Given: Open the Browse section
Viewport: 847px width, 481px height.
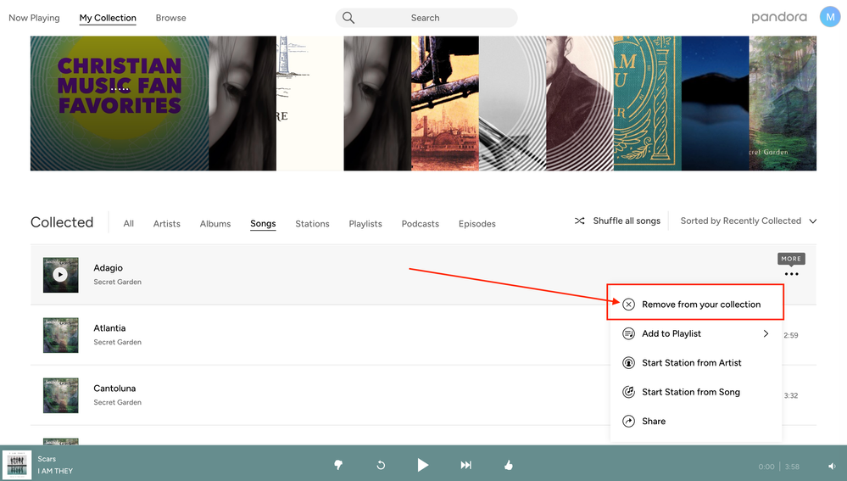Looking at the screenshot, I should pos(170,18).
